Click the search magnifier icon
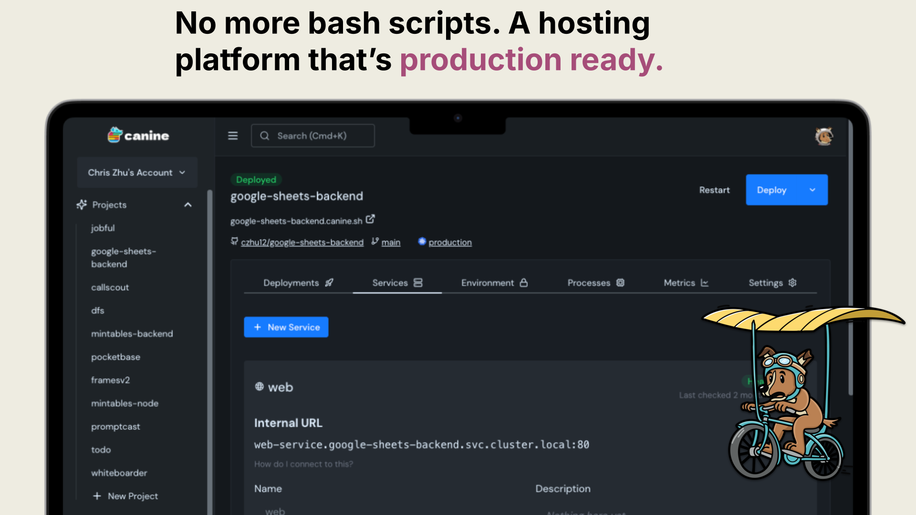Viewport: 916px width, 515px height. click(265, 136)
